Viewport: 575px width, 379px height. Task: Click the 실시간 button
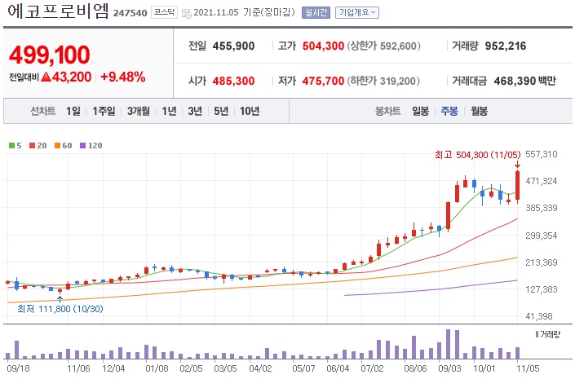tap(316, 13)
